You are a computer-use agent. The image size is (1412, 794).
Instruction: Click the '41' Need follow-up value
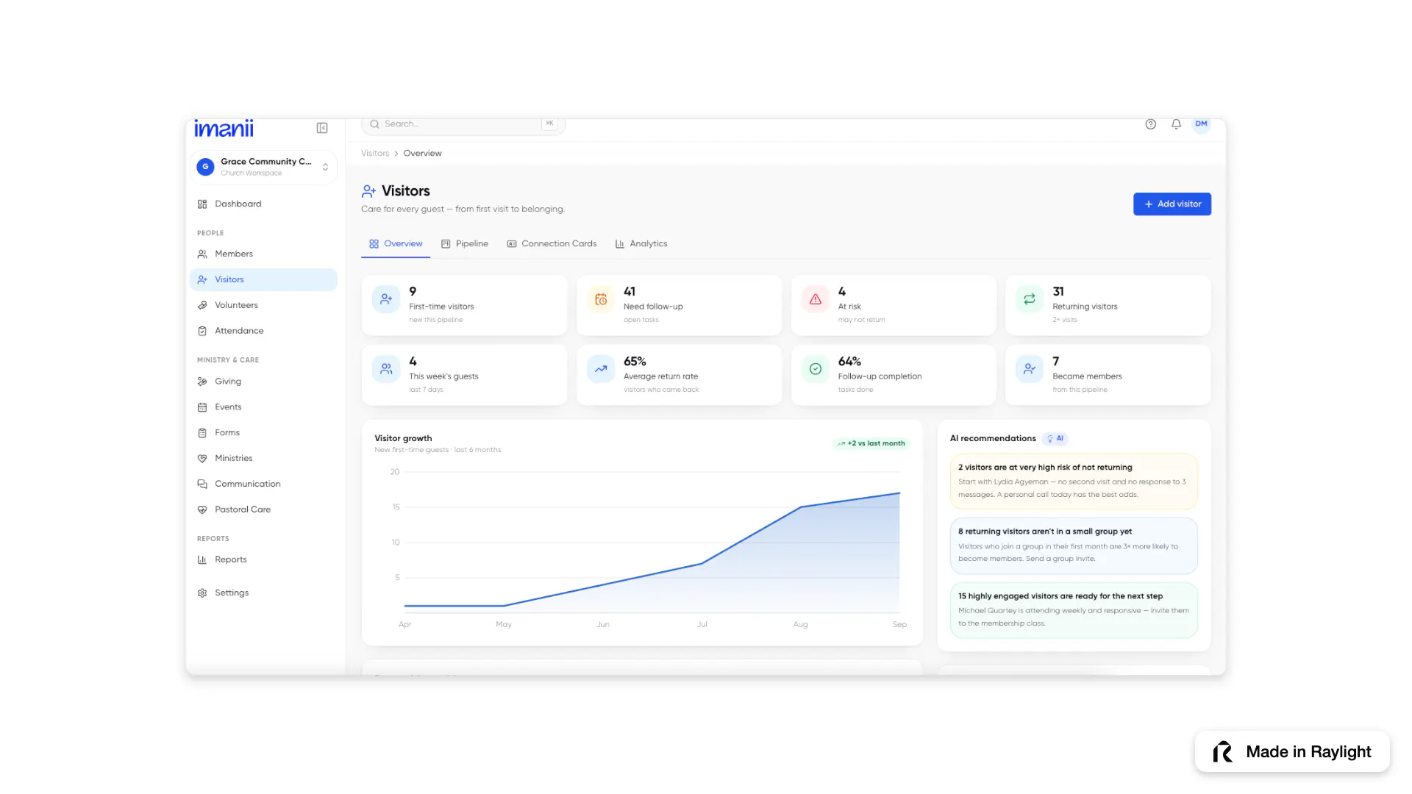pos(630,291)
